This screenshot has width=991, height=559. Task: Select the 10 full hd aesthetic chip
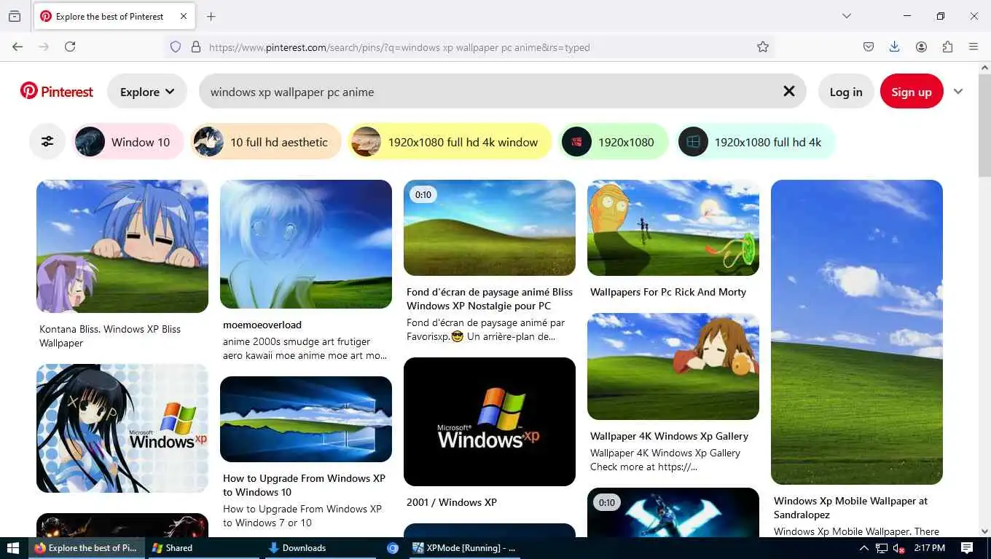click(265, 142)
